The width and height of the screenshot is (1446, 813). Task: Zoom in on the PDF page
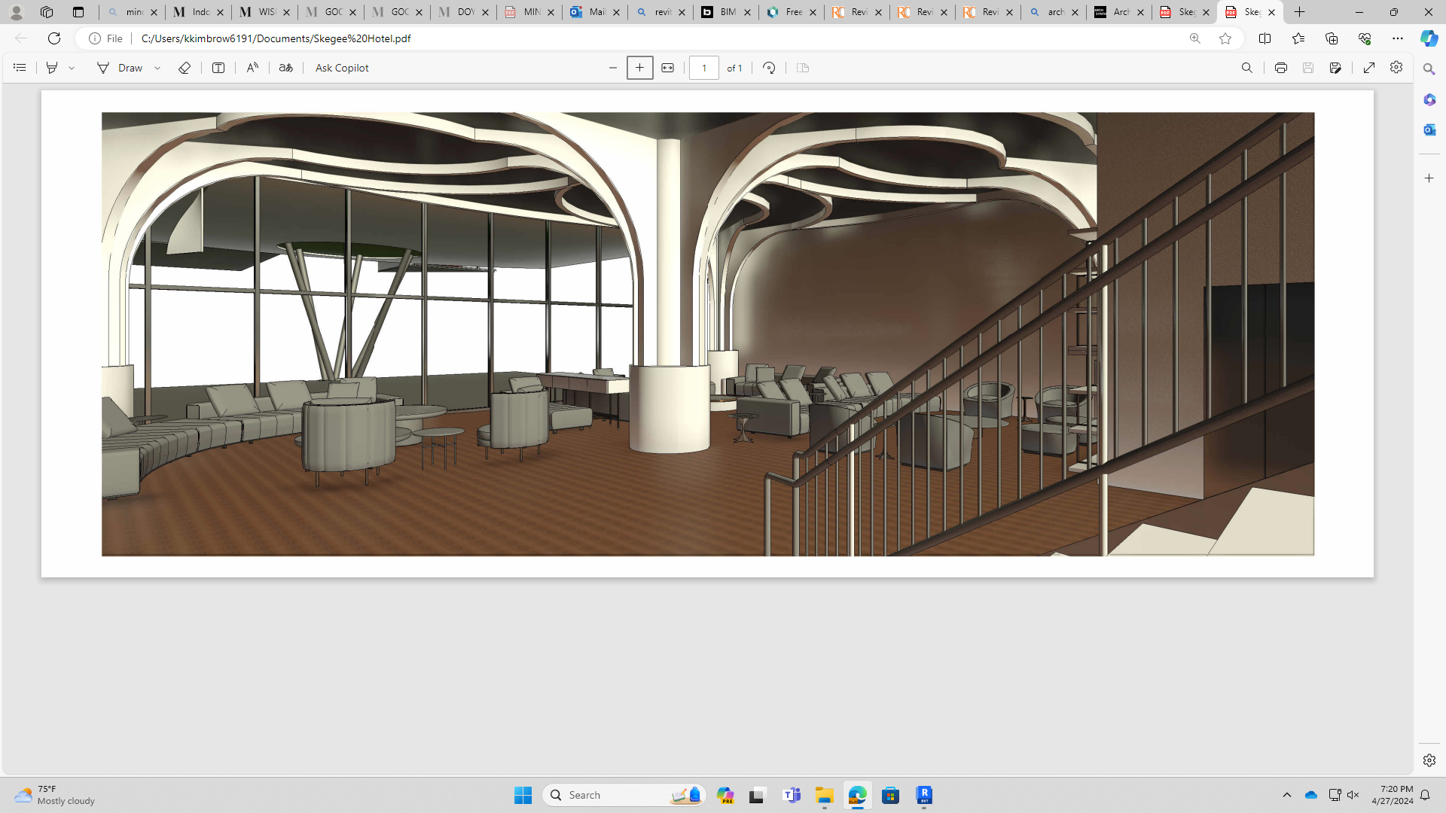(640, 68)
